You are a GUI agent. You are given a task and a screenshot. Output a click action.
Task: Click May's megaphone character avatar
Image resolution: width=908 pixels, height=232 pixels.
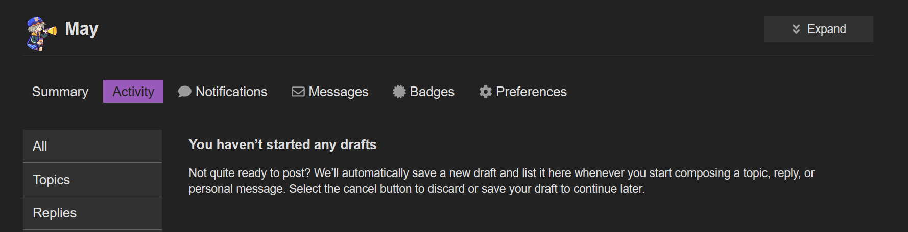pos(41,34)
